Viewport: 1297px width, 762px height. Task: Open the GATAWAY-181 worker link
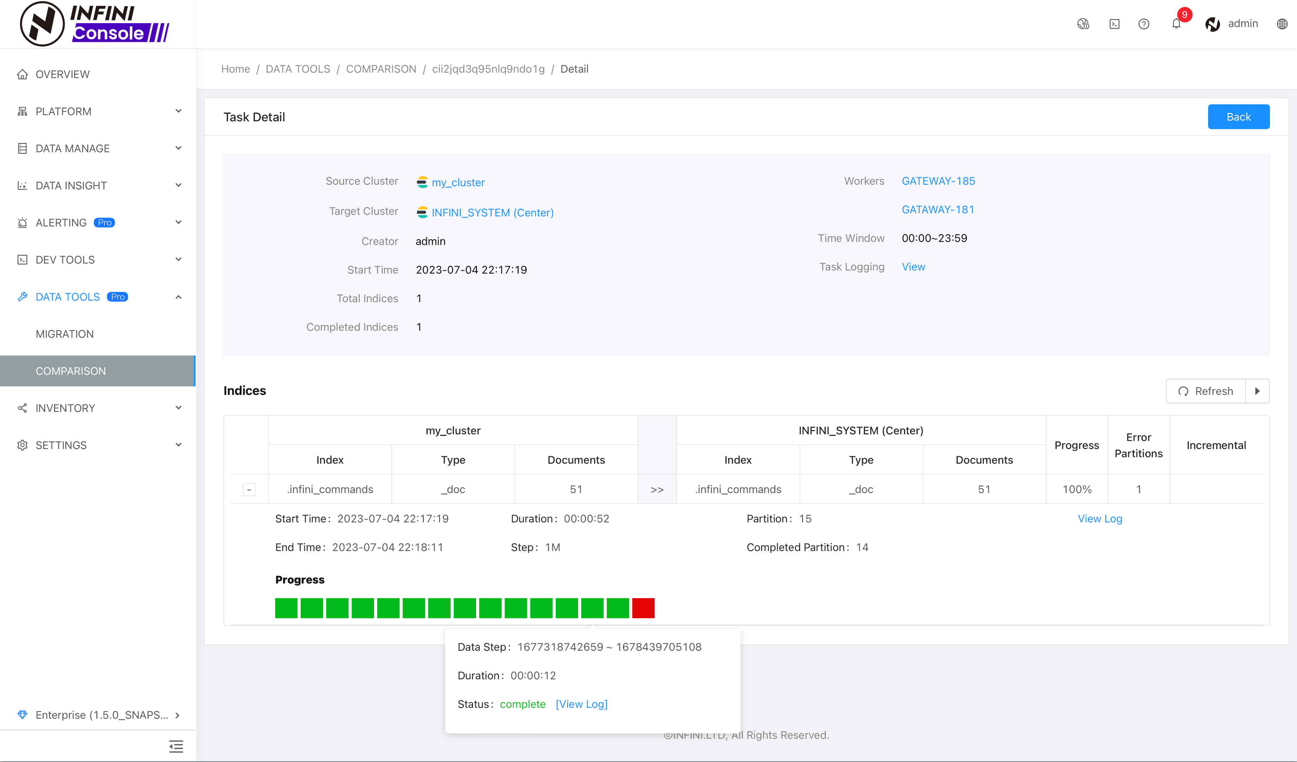click(938, 209)
